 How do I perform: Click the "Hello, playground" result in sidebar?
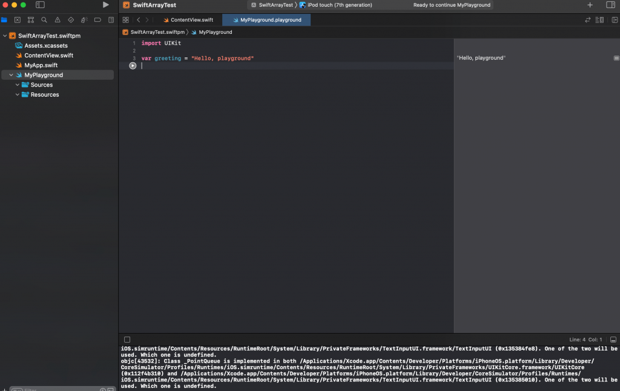(481, 57)
